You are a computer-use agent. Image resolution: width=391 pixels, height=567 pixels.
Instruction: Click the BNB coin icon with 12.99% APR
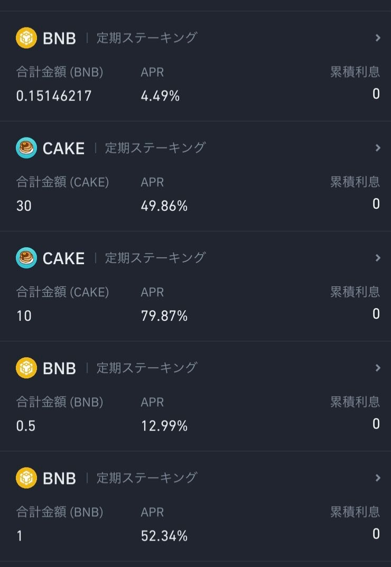tap(26, 368)
